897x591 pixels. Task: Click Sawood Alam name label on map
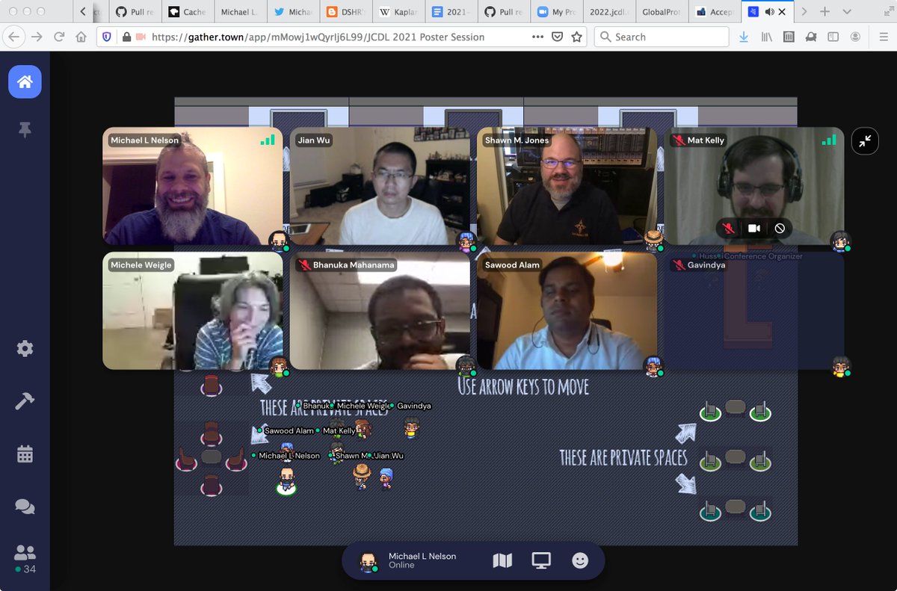tap(289, 430)
